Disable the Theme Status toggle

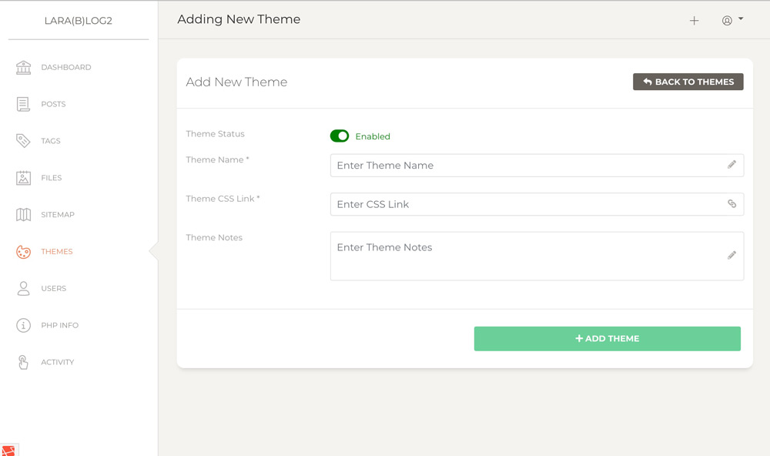pyautogui.click(x=340, y=136)
